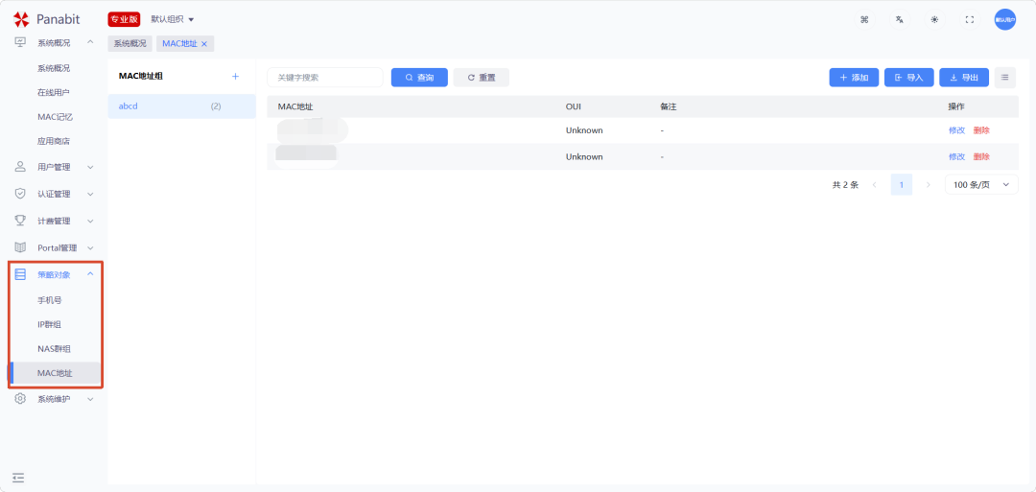
Task: Go to previous page arrow
Action: [875, 185]
